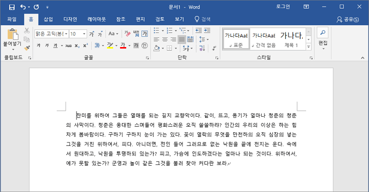Viewport: 369px width, 192px height.
Task: Open the 파일 tab
Action: click(x=12, y=19)
